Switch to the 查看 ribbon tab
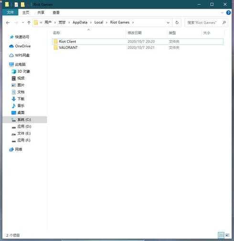Image resolution: width=234 pixels, height=241 pixels. (56, 12)
